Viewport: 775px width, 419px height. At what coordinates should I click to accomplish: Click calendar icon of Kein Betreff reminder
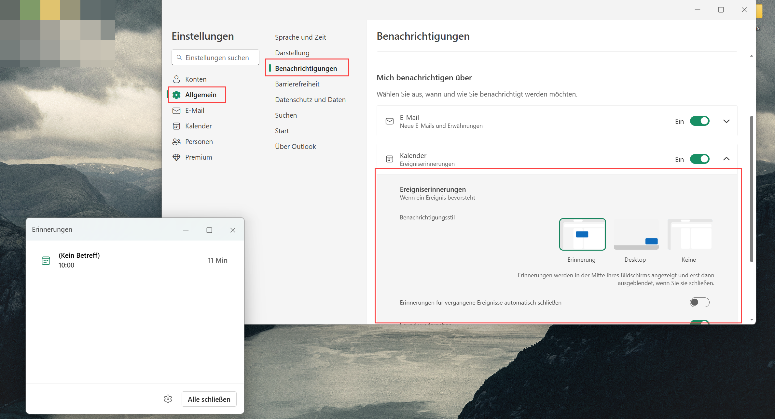[x=46, y=260]
